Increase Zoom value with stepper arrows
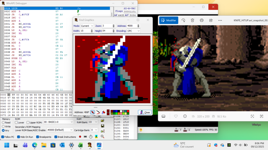 pyautogui.click(x=114, y=25)
